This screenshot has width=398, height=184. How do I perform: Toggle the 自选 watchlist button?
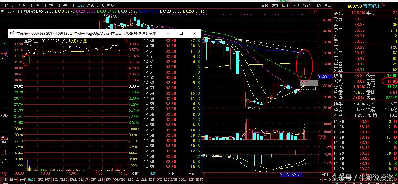coord(317,5)
